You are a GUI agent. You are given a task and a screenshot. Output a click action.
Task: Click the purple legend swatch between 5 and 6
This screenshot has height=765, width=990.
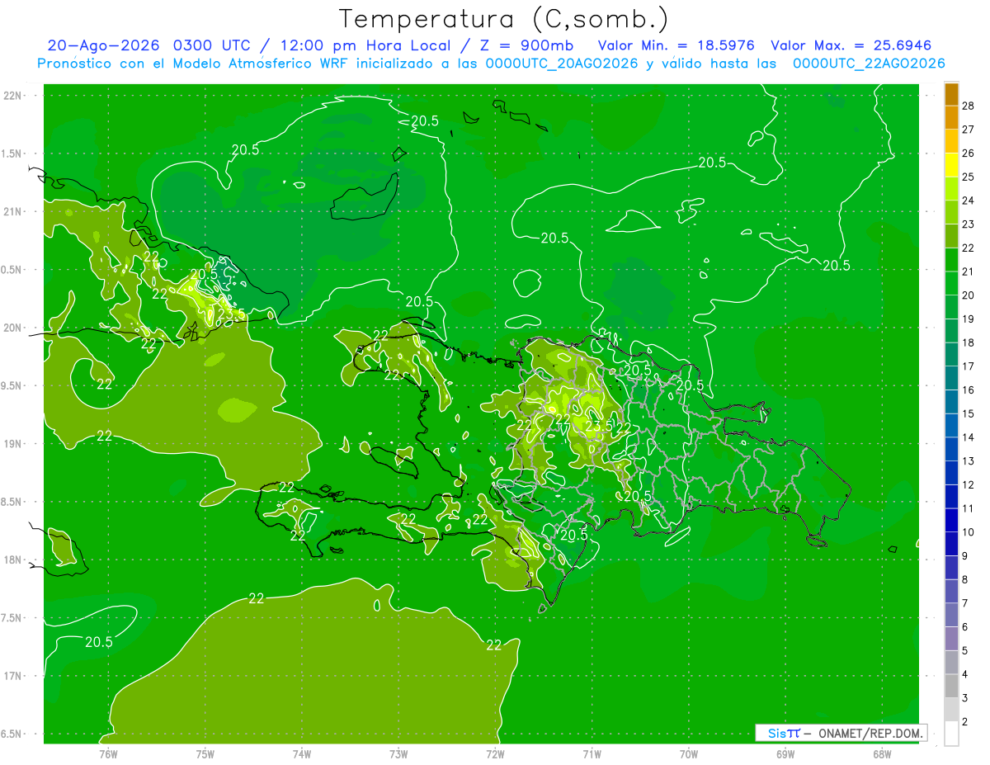(x=951, y=640)
